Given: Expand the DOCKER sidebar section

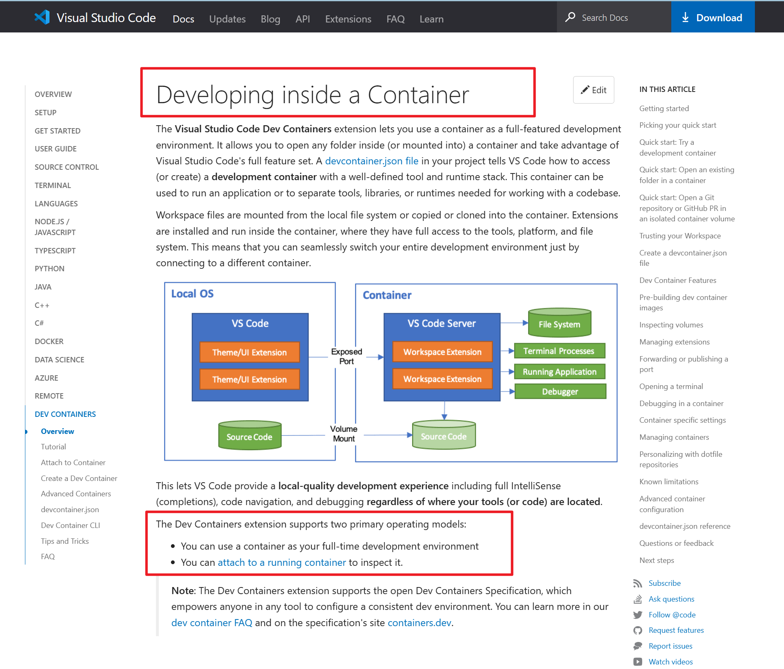Looking at the screenshot, I should 49,341.
